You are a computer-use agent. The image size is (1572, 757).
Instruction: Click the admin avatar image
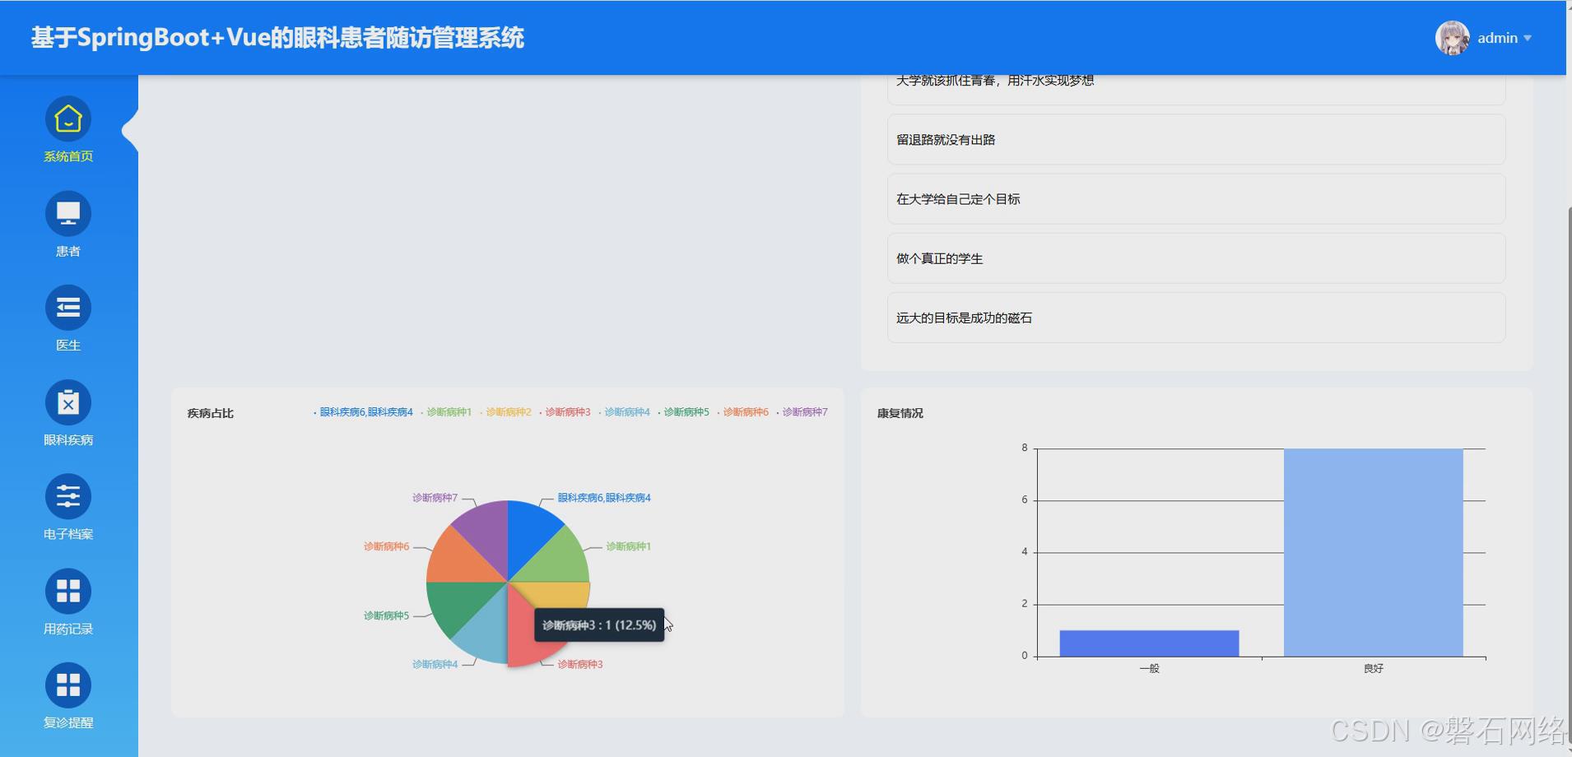1453,37
